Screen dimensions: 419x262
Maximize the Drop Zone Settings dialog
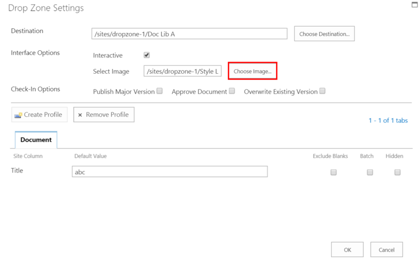pyautogui.click(x=414, y=4)
